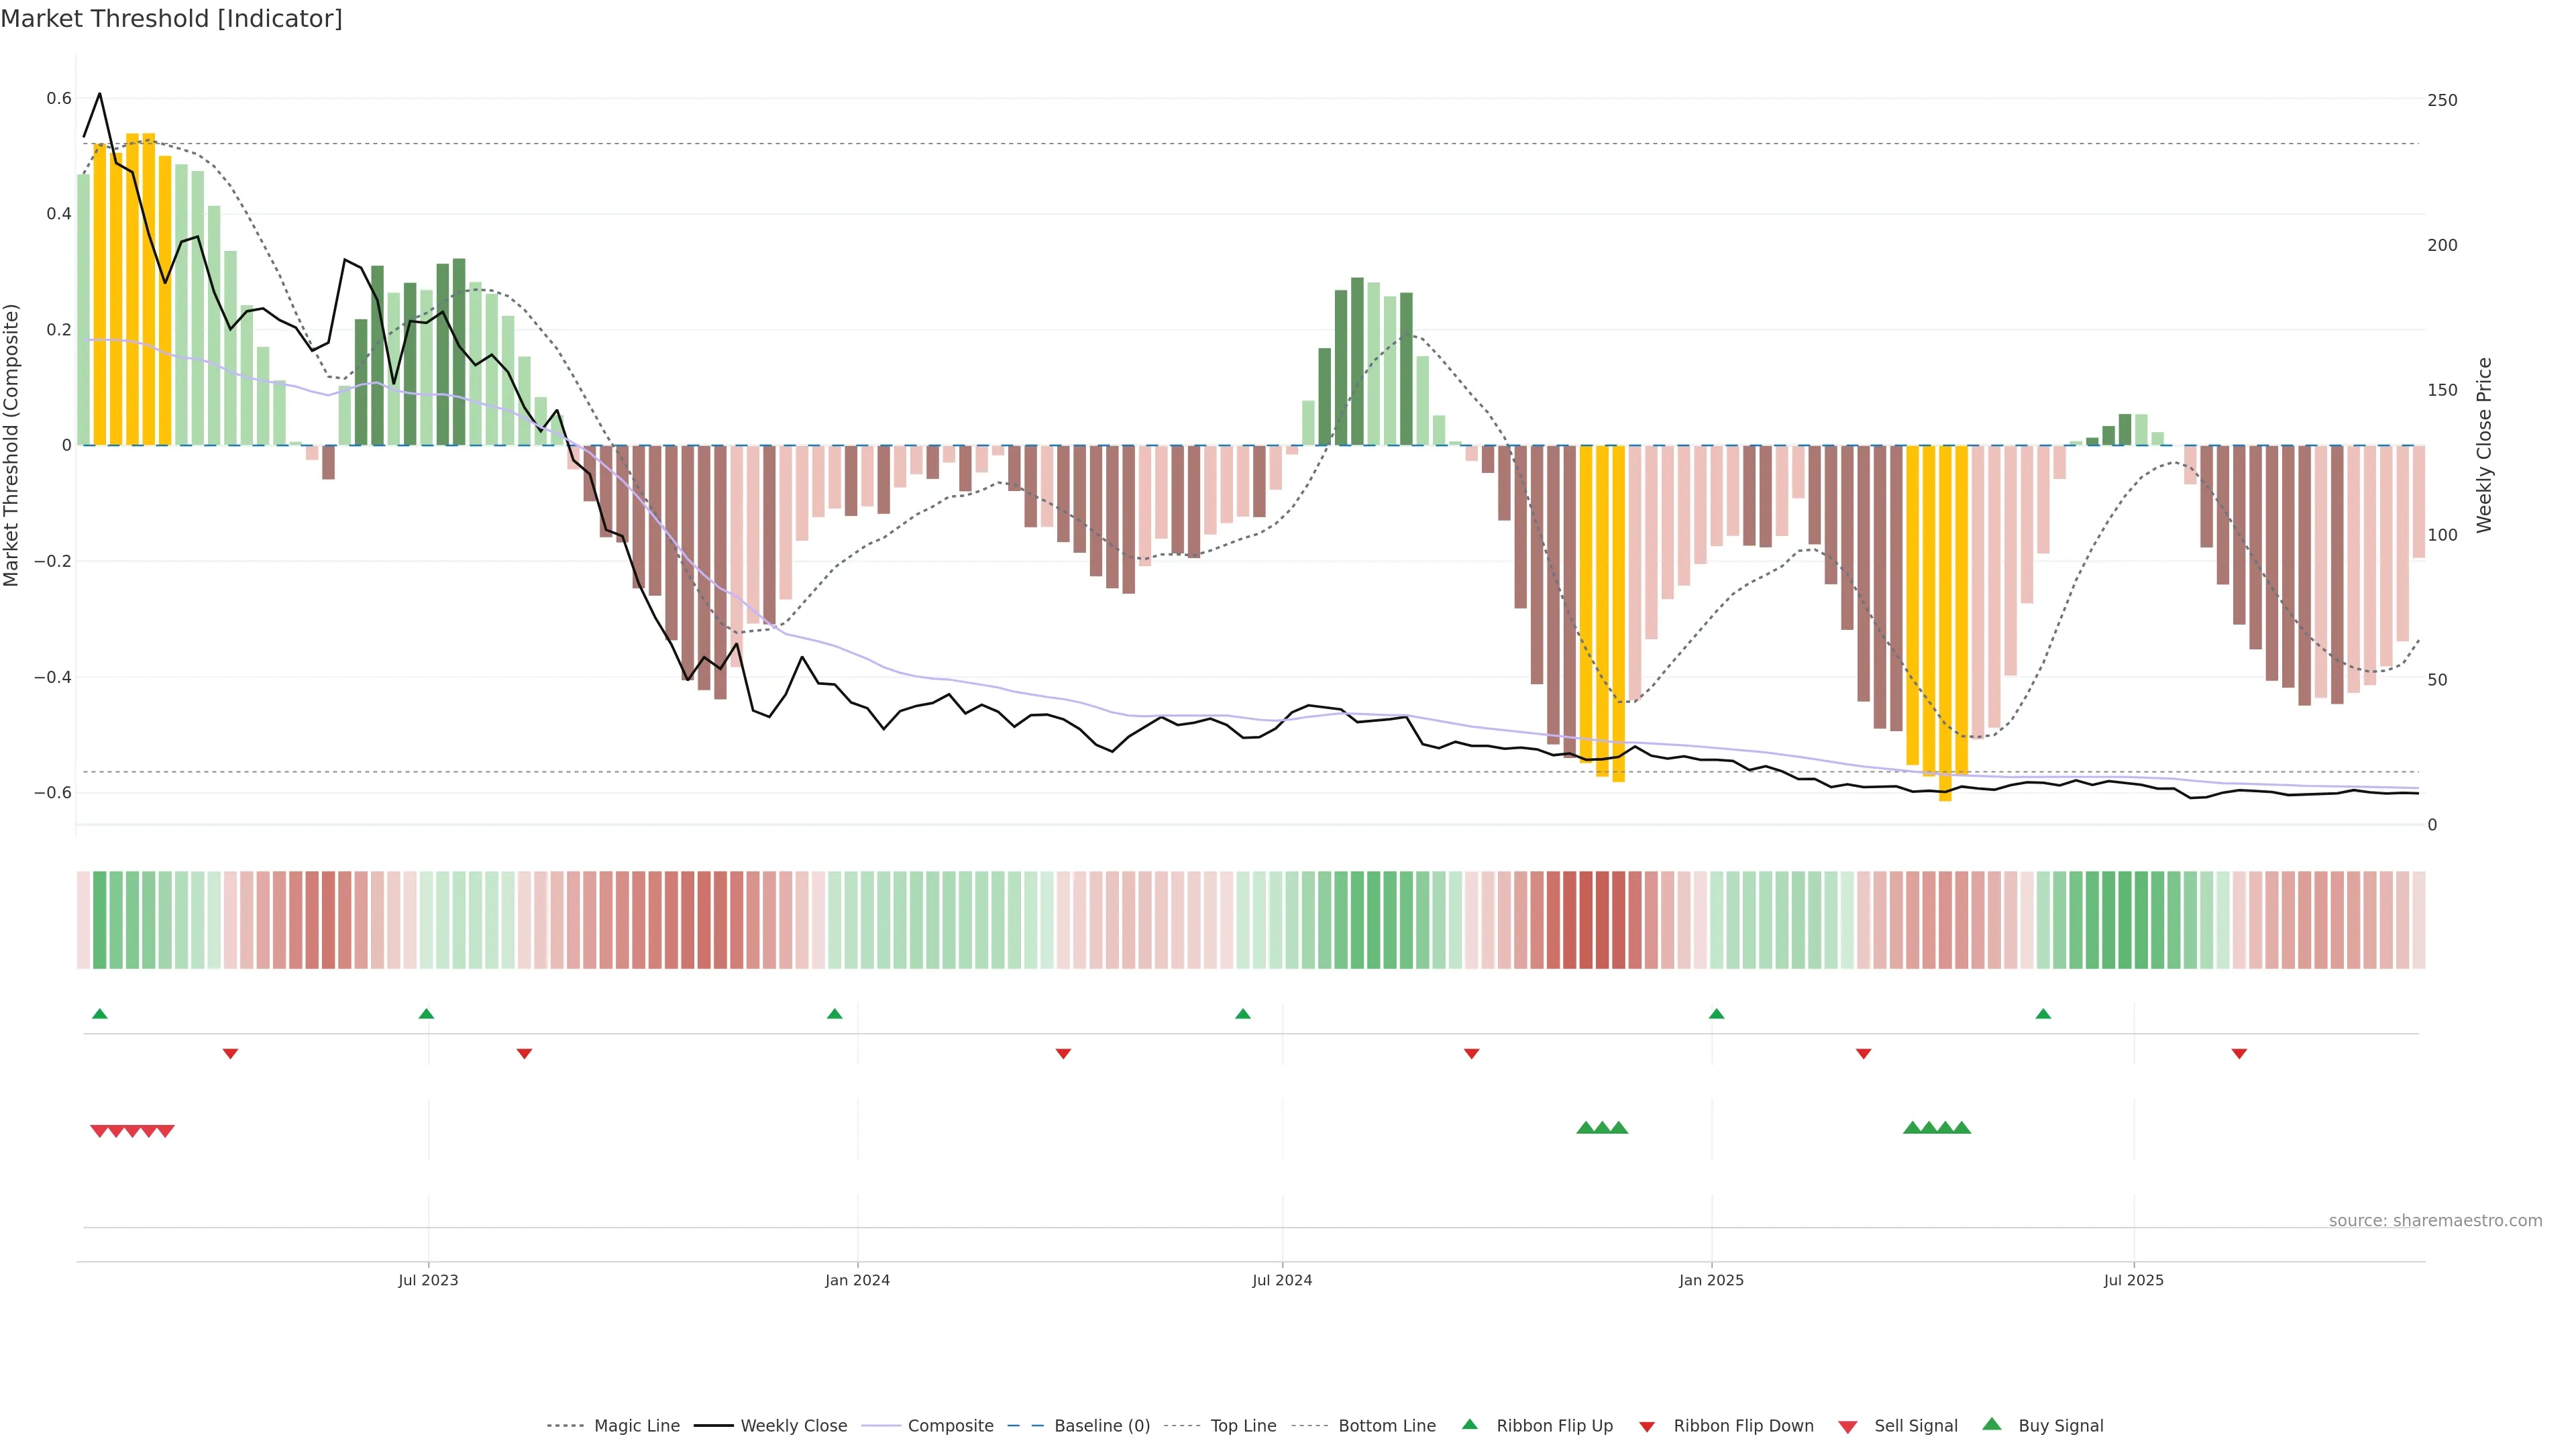
Task: Click green flip-up marker nearest Jan 2025
Action: tap(1716, 1014)
